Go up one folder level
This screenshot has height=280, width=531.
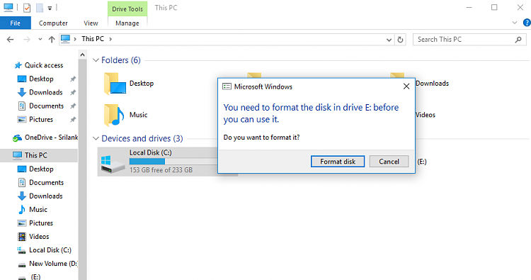point(52,39)
